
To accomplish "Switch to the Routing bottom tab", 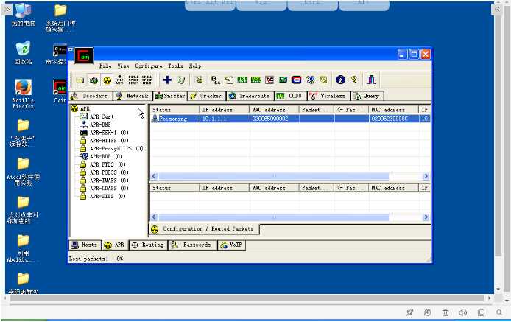I will (x=148, y=245).
